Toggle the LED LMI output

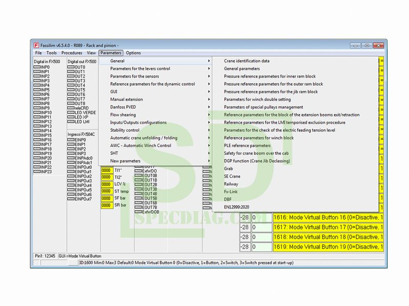[71, 122]
